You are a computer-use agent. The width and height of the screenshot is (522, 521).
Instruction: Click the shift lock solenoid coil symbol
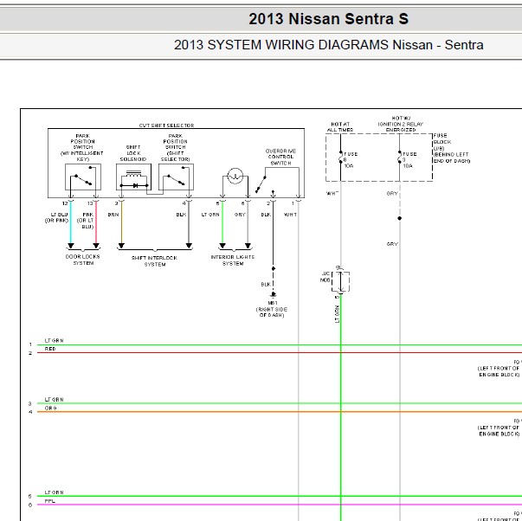click(x=134, y=174)
